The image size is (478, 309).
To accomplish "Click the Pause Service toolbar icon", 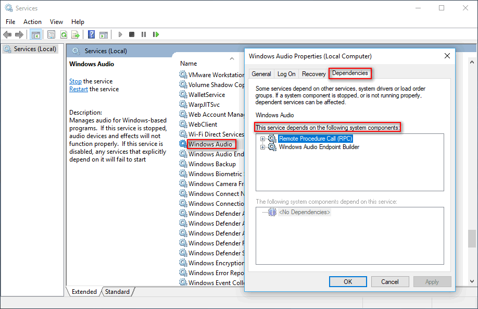I will pos(144,35).
